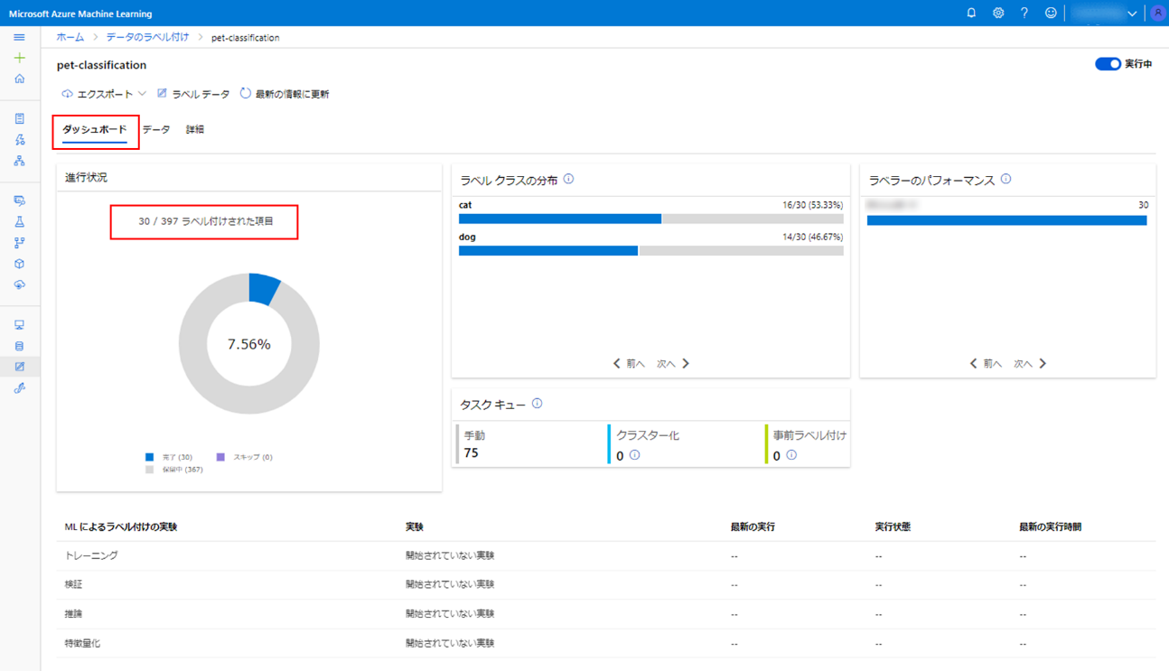
Task: Click the 16/30 (53.33%) cat value
Action: pyautogui.click(x=812, y=205)
